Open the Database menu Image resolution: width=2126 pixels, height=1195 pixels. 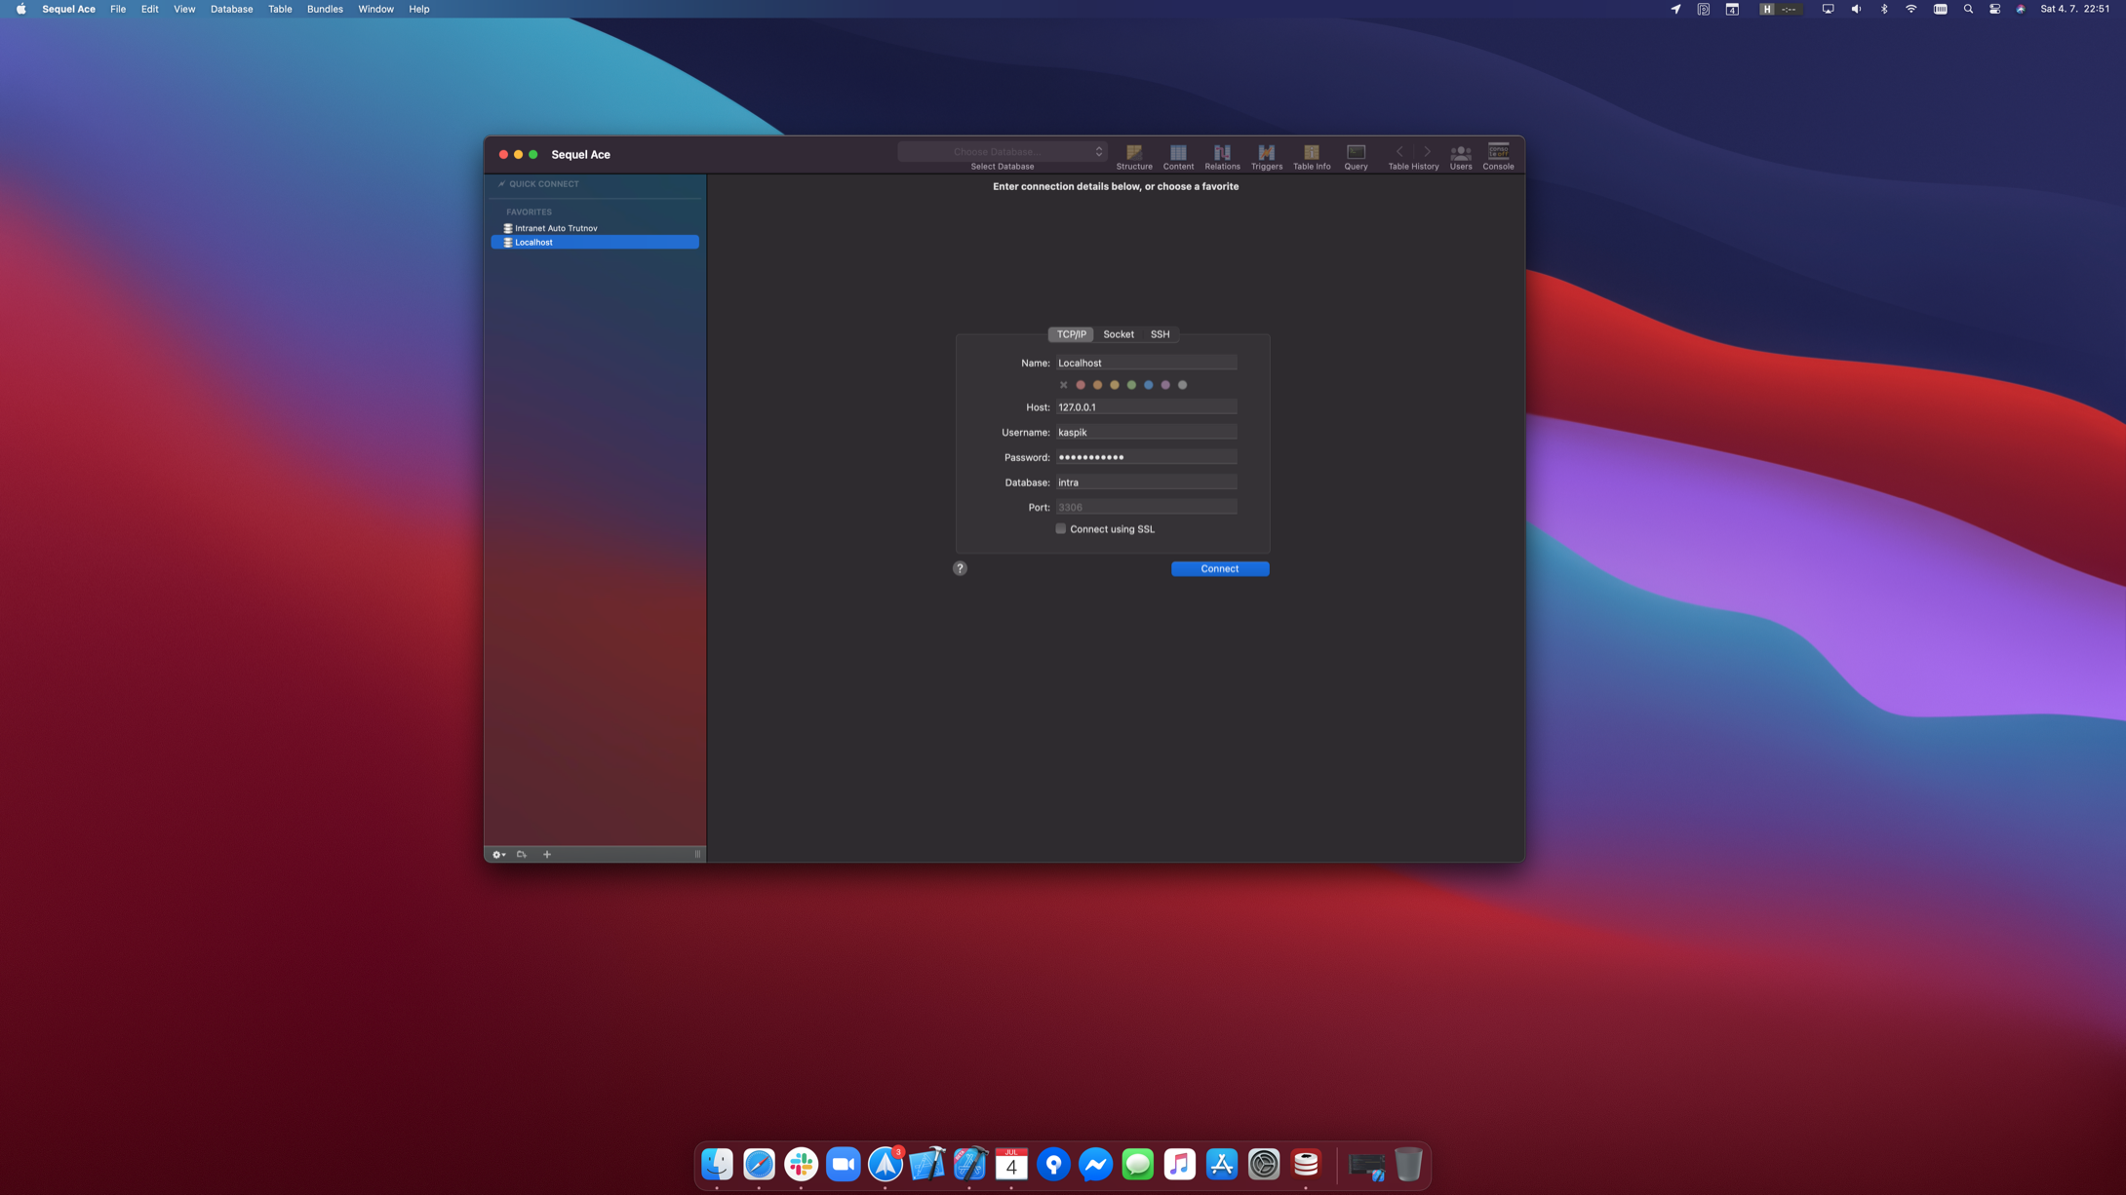[231, 9]
